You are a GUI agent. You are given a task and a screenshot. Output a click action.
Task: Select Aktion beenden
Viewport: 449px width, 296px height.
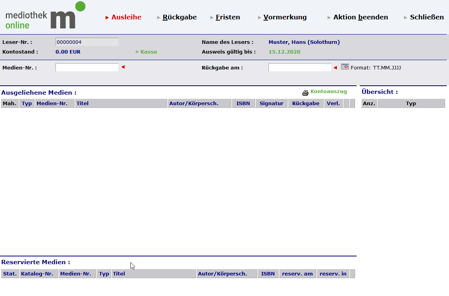click(361, 17)
